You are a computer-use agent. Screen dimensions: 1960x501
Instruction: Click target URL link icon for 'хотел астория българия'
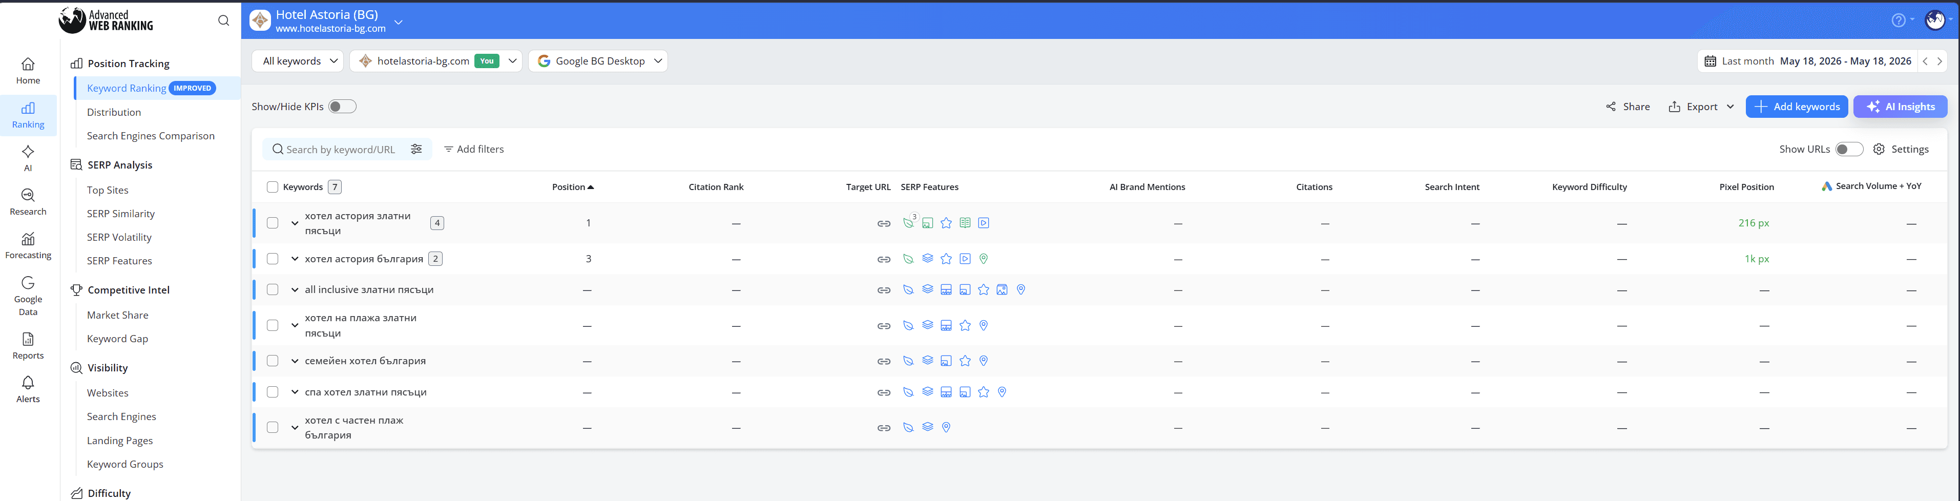[883, 260]
